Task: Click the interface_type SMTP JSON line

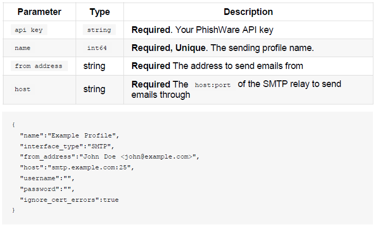Action: pyautogui.click(x=67, y=146)
